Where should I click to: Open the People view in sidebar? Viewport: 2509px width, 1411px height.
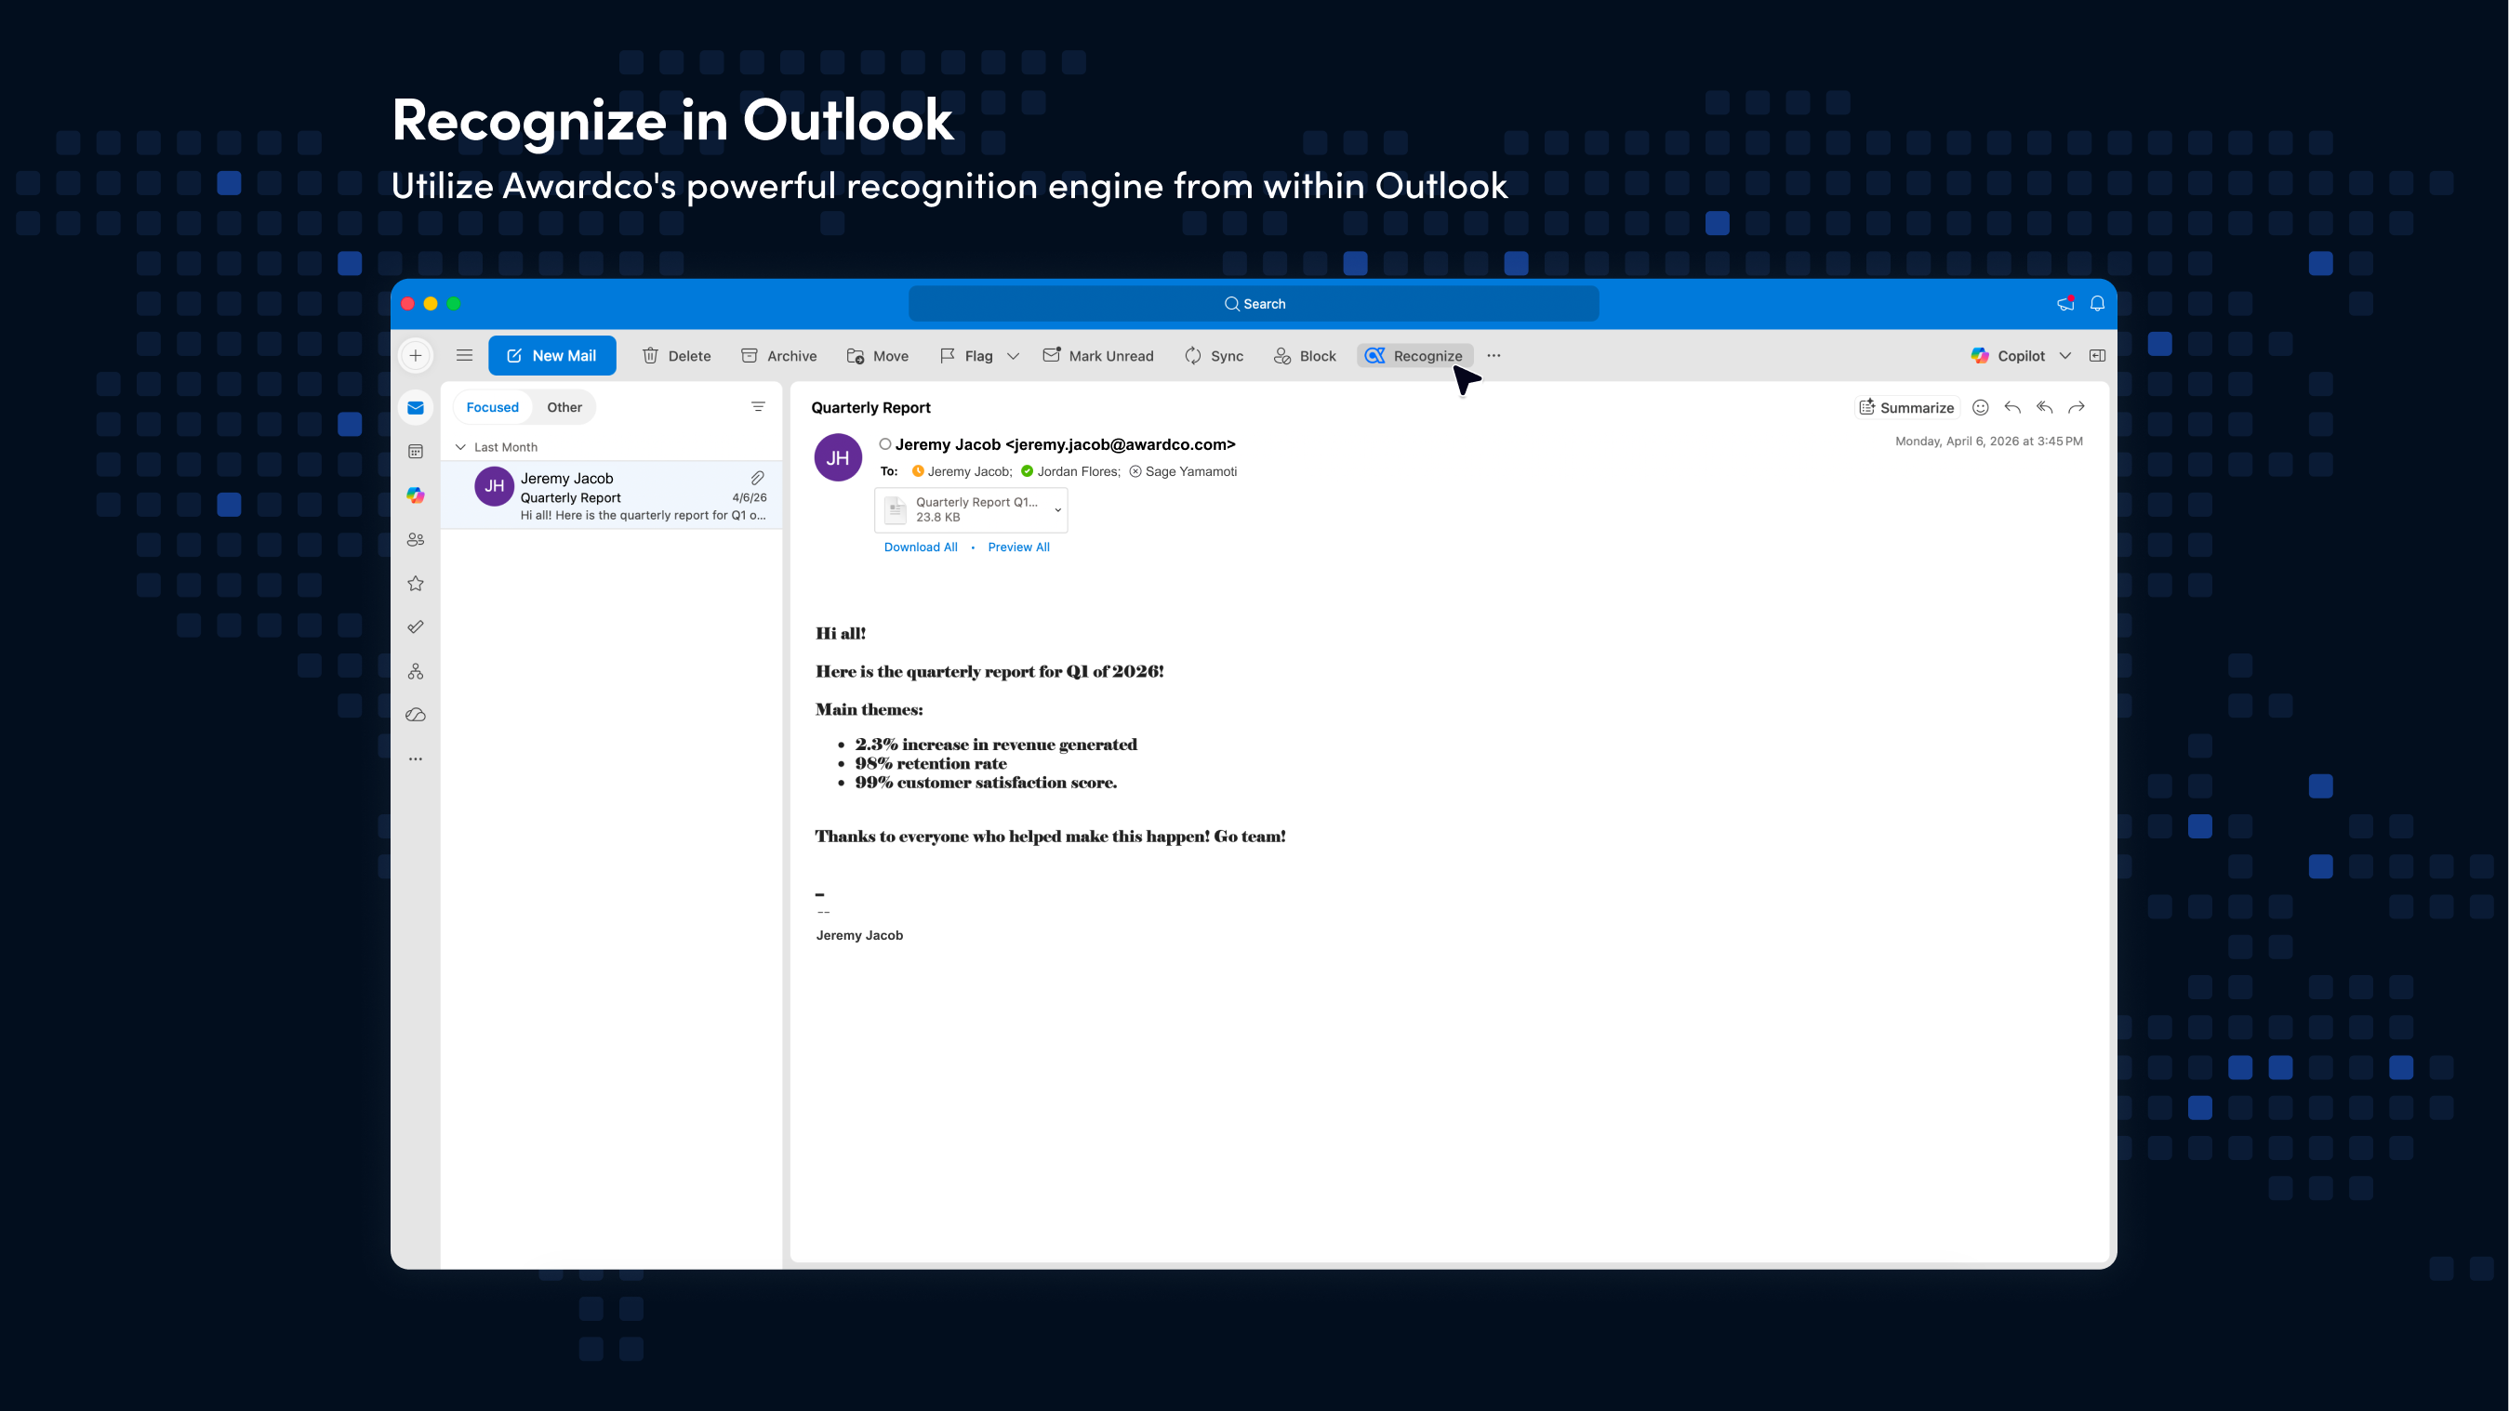[x=416, y=539]
